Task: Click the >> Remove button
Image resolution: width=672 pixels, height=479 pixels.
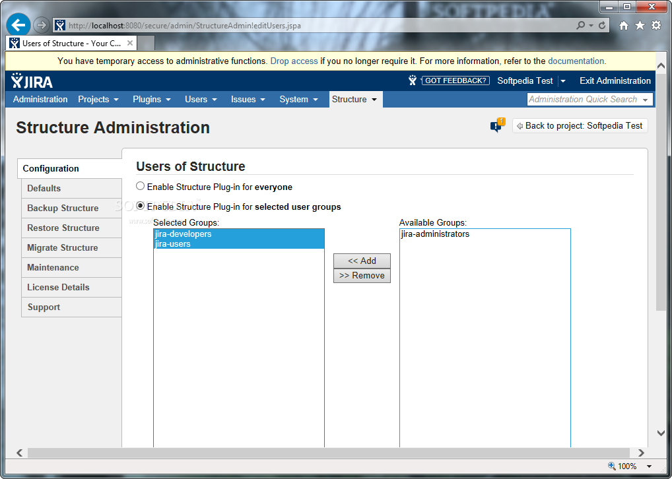Action: 362,276
